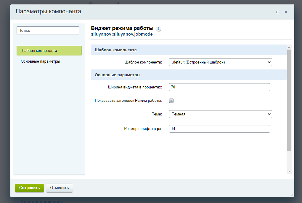Click the mail envelope icon at top
This screenshot has width=302, height=203.
[x=116, y=3]
